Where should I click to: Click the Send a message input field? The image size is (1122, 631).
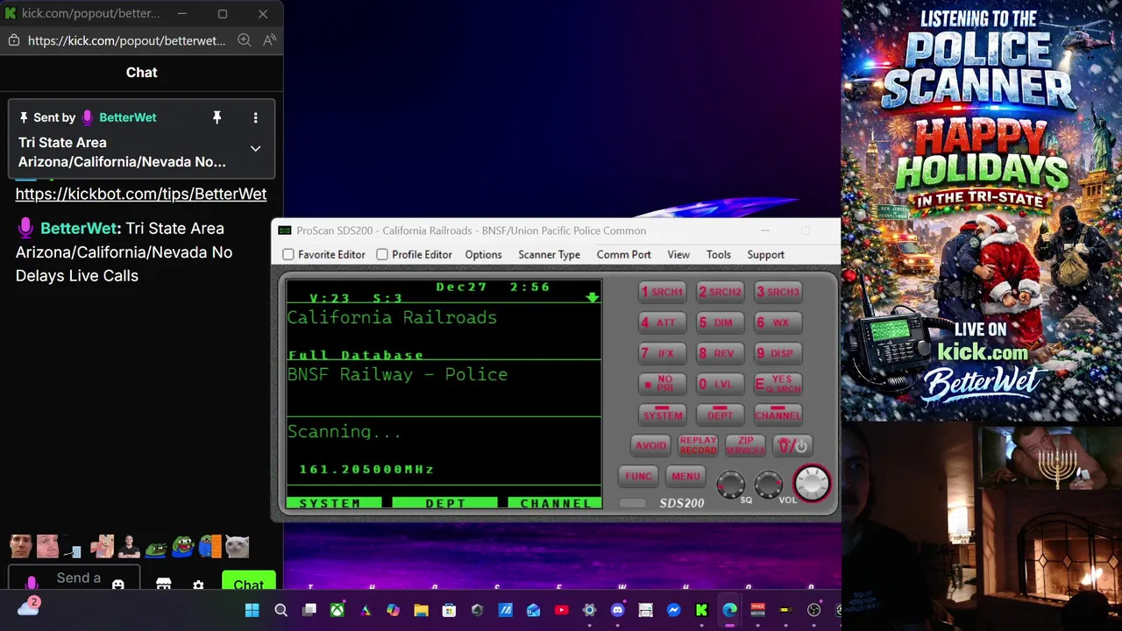pyautogui.click(x=75, y=578)
